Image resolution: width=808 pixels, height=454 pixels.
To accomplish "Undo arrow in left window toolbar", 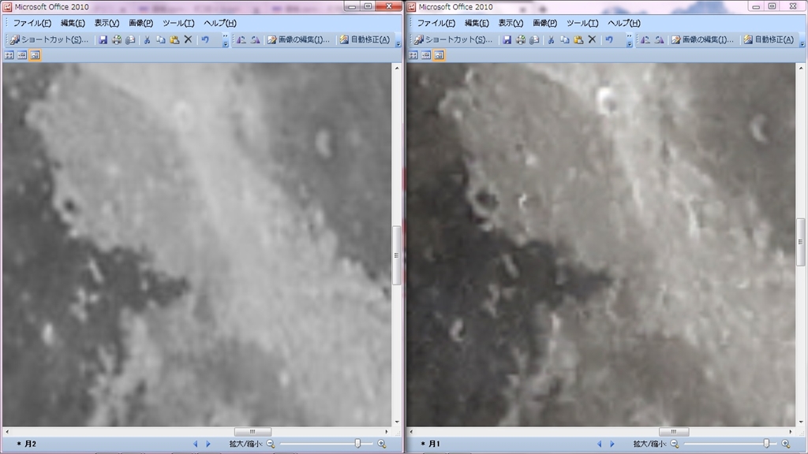I will 205,39.
